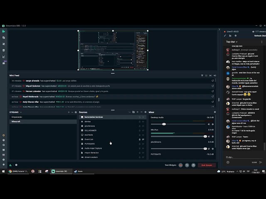Image resolution: width=266 pixels, height=199 pixels.
Task: Select the Minecraft scene
Action: point(43,121)
